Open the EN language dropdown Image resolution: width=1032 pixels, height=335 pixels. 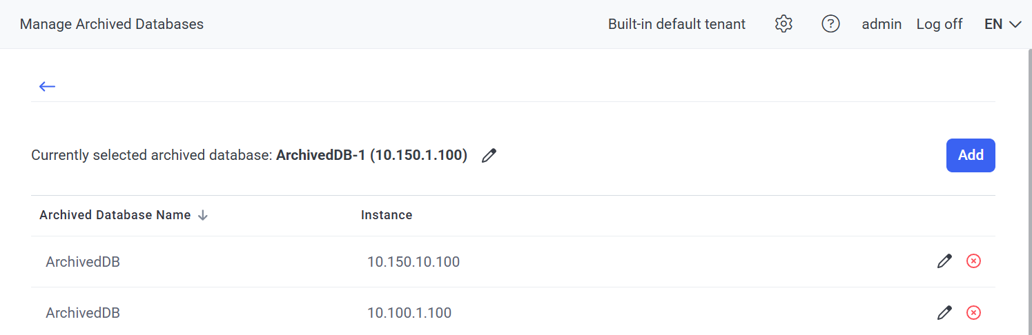[1002, 24]
